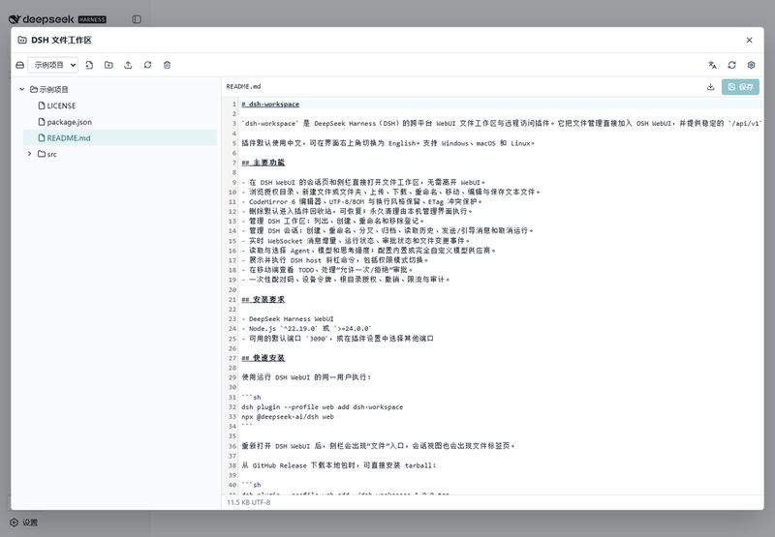
Task: Click the upload icon in the workspace toolbar
Action: (128, 65)
